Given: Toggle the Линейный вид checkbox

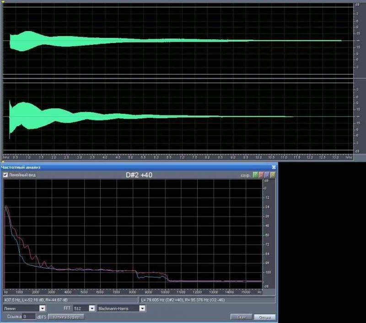Looking at the screenshot, I should tap(5, 175).
